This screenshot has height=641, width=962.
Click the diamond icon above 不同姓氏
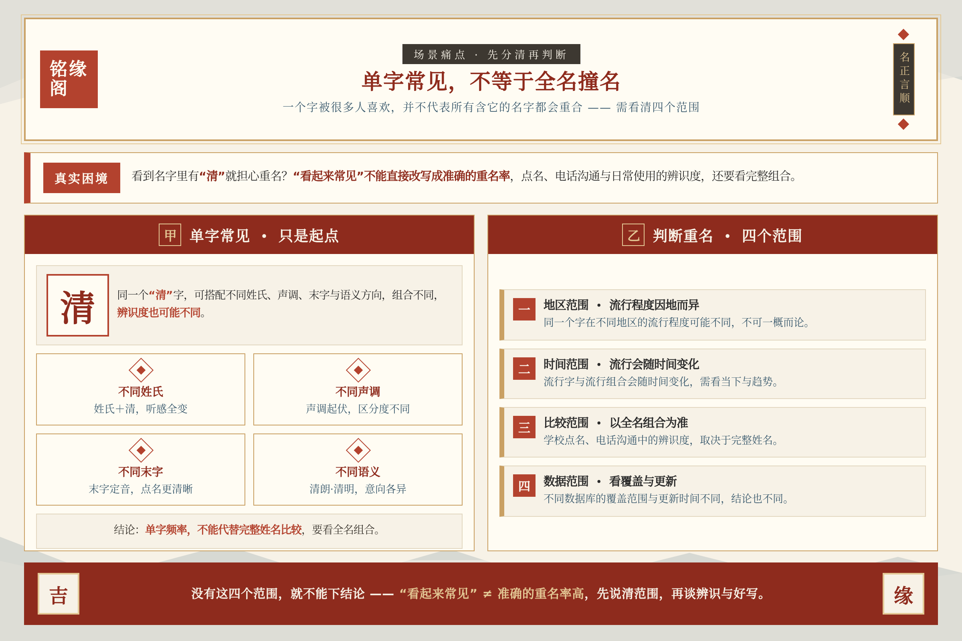[x=141, y=370]
